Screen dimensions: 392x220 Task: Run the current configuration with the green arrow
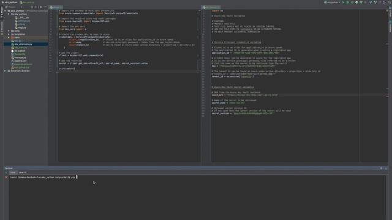(x=343, y=2)
